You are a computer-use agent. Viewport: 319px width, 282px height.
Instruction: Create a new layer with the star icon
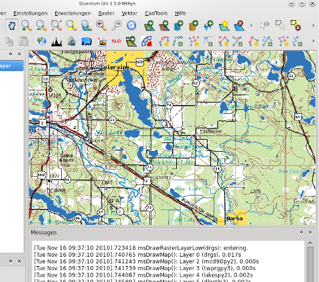(224, 26)
